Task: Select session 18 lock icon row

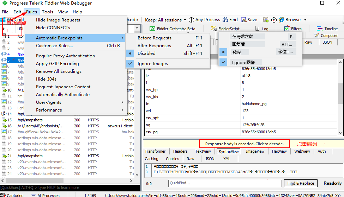Action: click(x=4, y=138)
